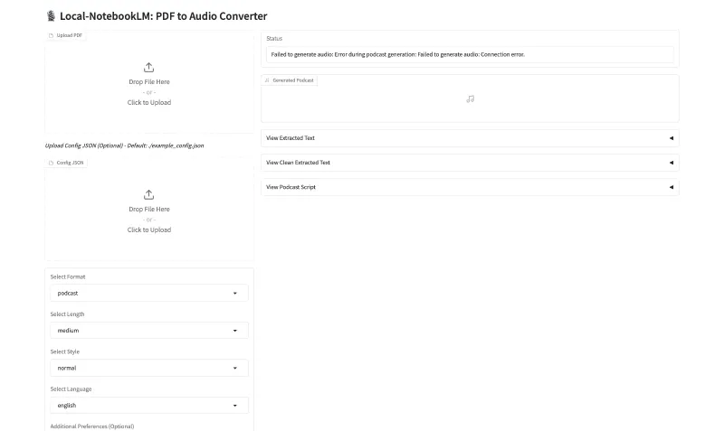The height and width of the screenshot is (431, 724).
Task: Click the file icon beside Upload PDF label
Action: coord(51,35)
